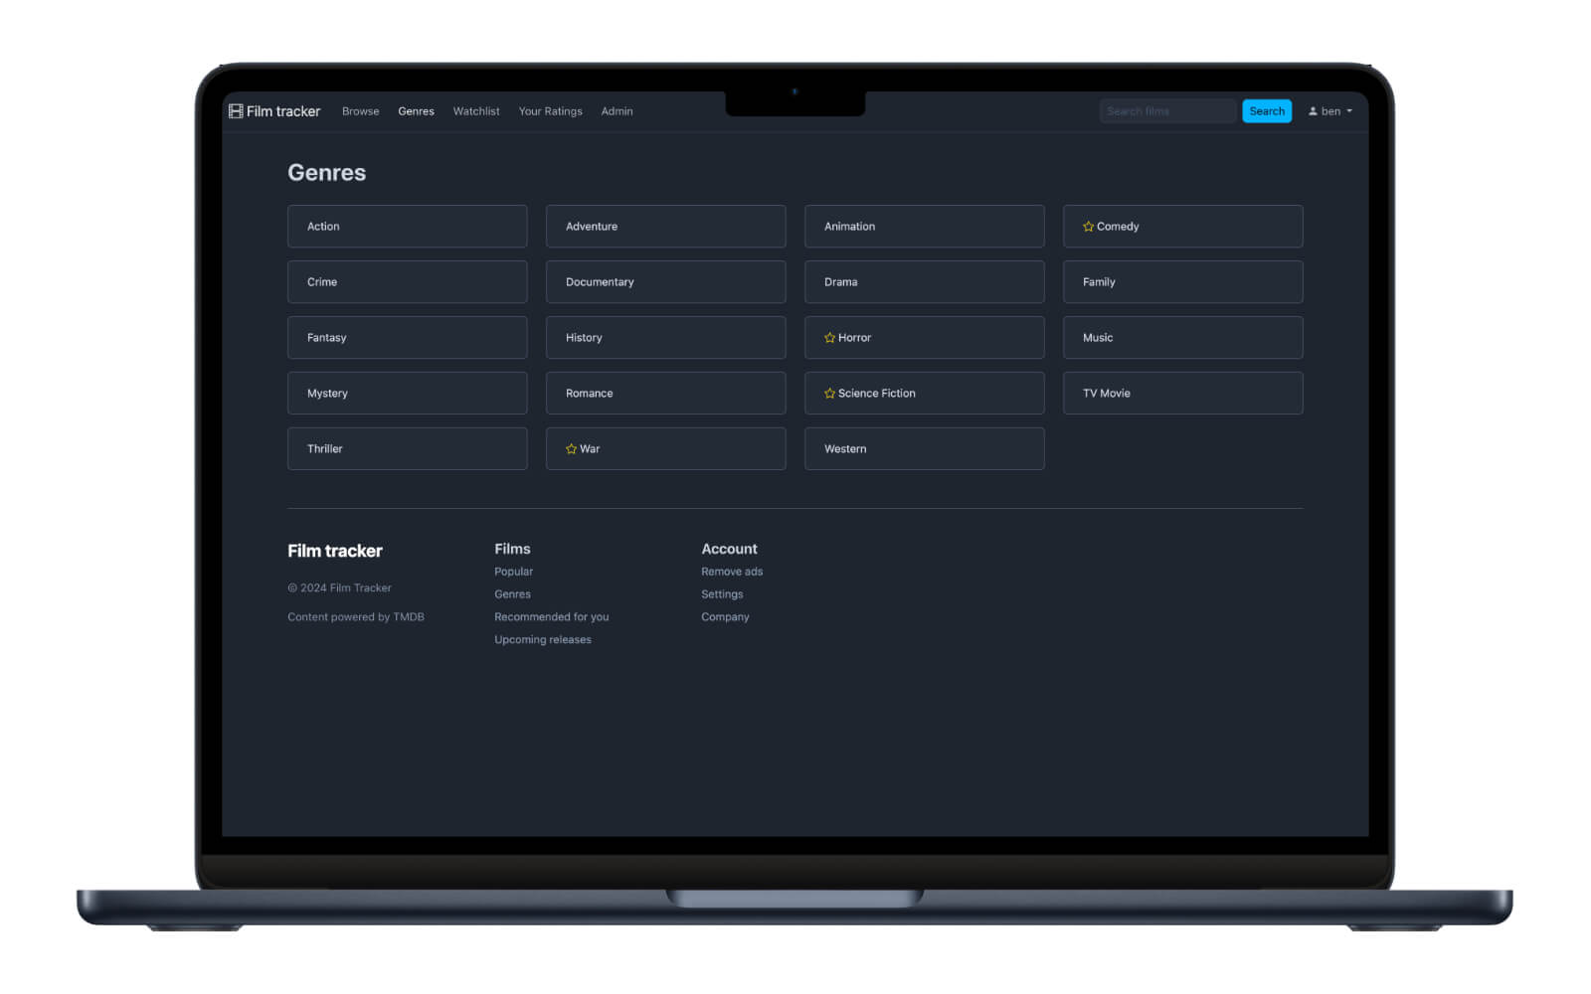Image resolution: width=1591 pixels, height=994 pixels.
Task: Click the star icon next to Horror
Action: tap(830, 337)
